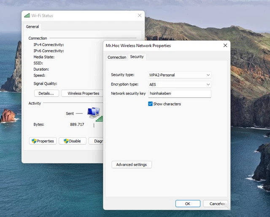Click the shield icon on the Properties button
The height and width of the screenshot is (217, 270).
[x=34, y=141]
